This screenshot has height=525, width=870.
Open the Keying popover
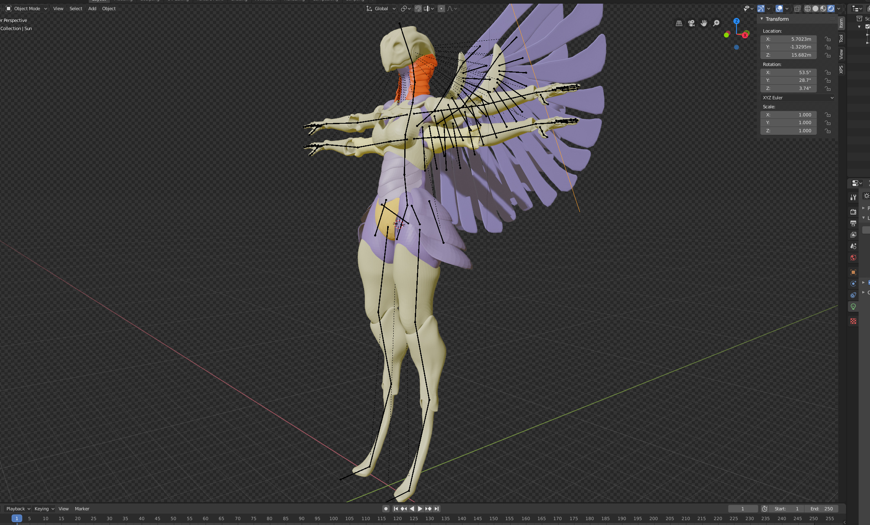tap(44, 509)
